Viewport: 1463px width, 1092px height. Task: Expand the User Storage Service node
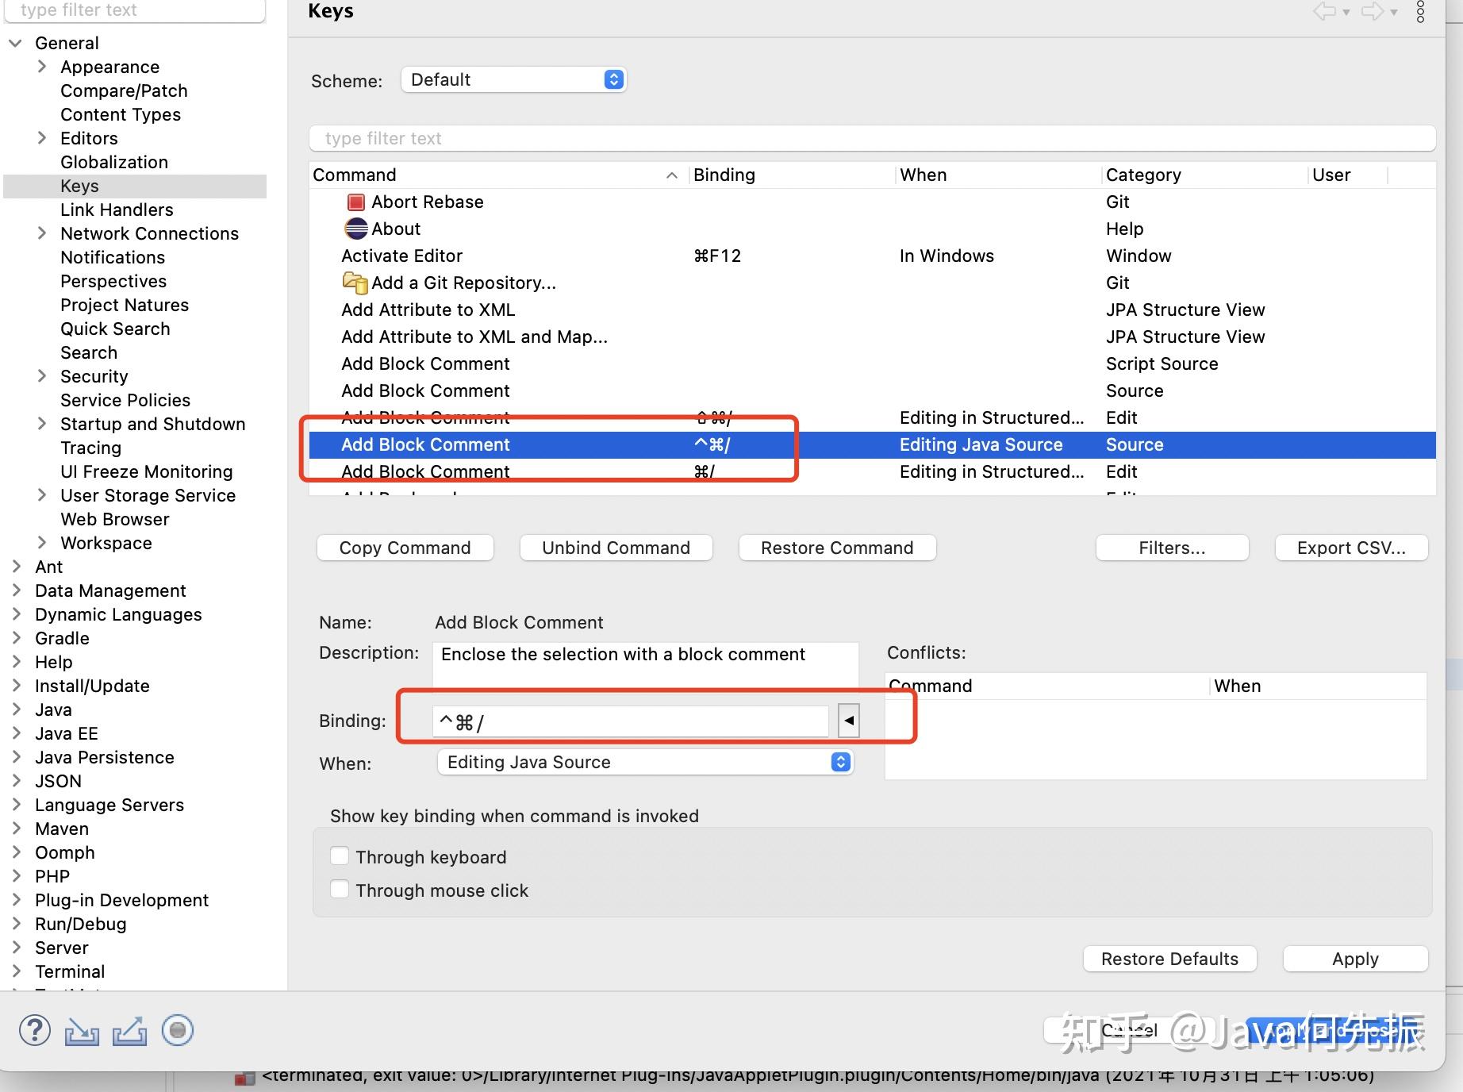tap(42, 495)
